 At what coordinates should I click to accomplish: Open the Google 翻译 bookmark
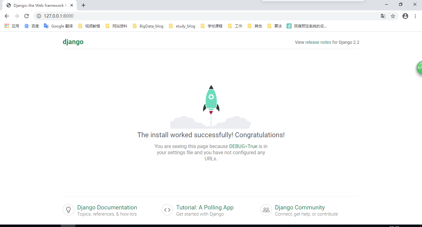click(x=58, y=26)
